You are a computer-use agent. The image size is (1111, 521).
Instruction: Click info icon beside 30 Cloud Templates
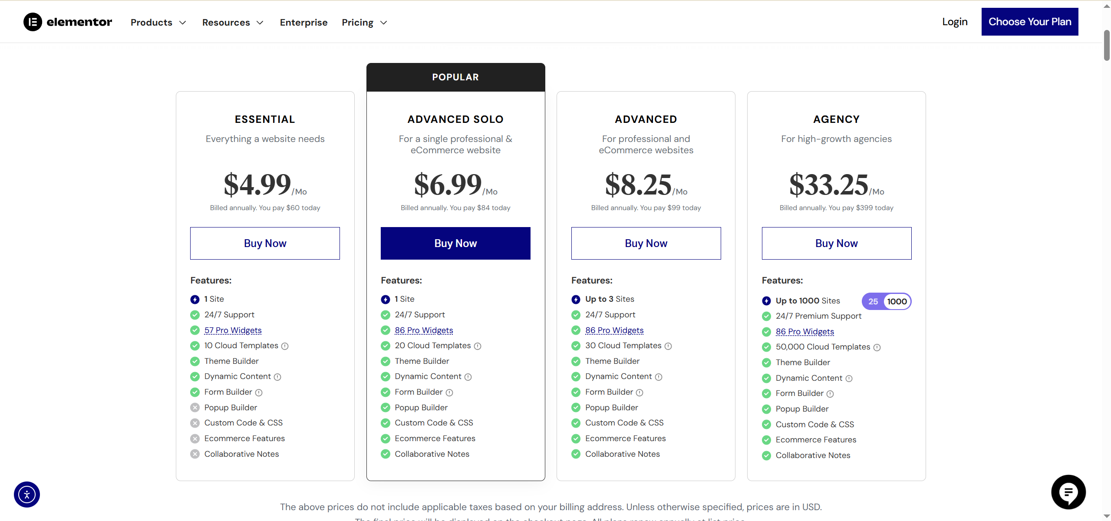click(x=668, y=346)
